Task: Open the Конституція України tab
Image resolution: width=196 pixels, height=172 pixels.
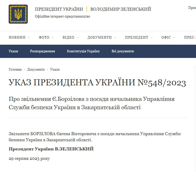Action: coord(83,51)
